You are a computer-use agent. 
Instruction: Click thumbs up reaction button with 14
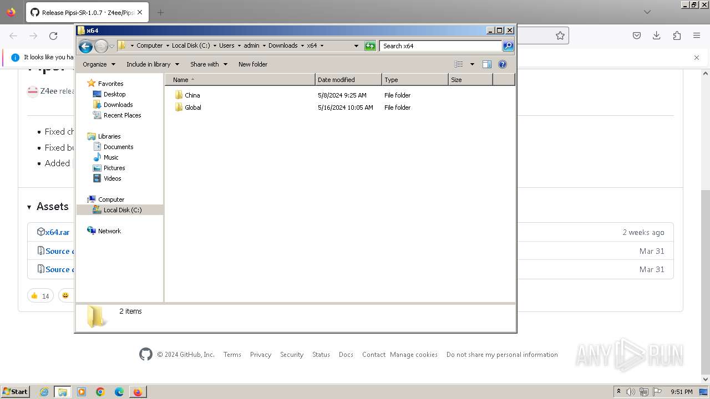click(40, 296)
